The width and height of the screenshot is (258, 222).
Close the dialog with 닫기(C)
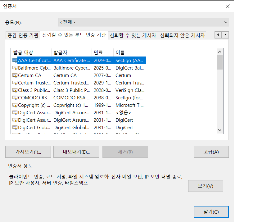pyautogui.click(x=211, y=212)
